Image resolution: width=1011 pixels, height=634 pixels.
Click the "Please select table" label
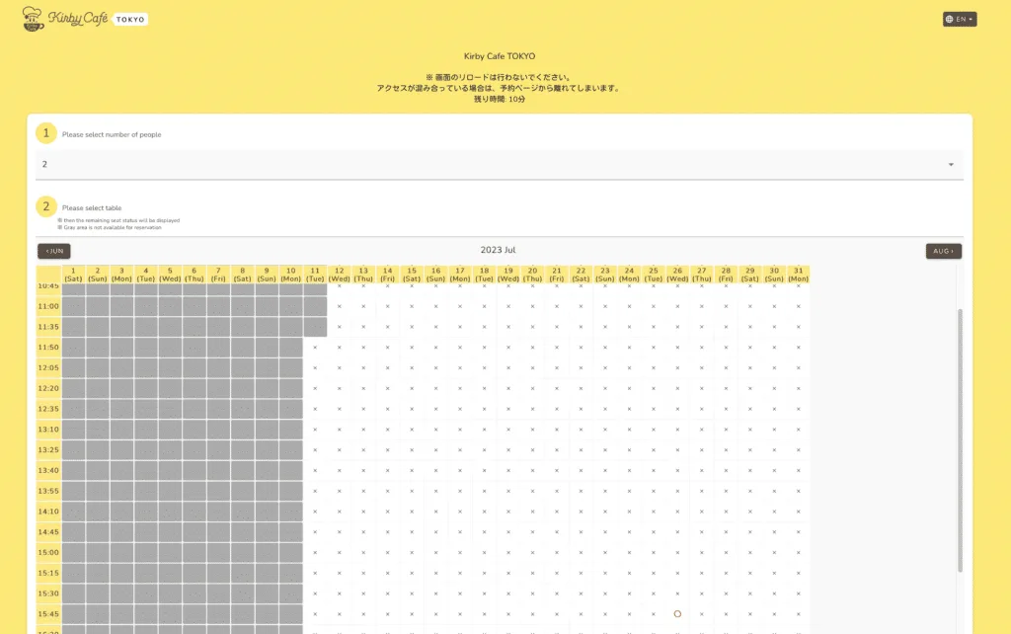tap(92, 207)
